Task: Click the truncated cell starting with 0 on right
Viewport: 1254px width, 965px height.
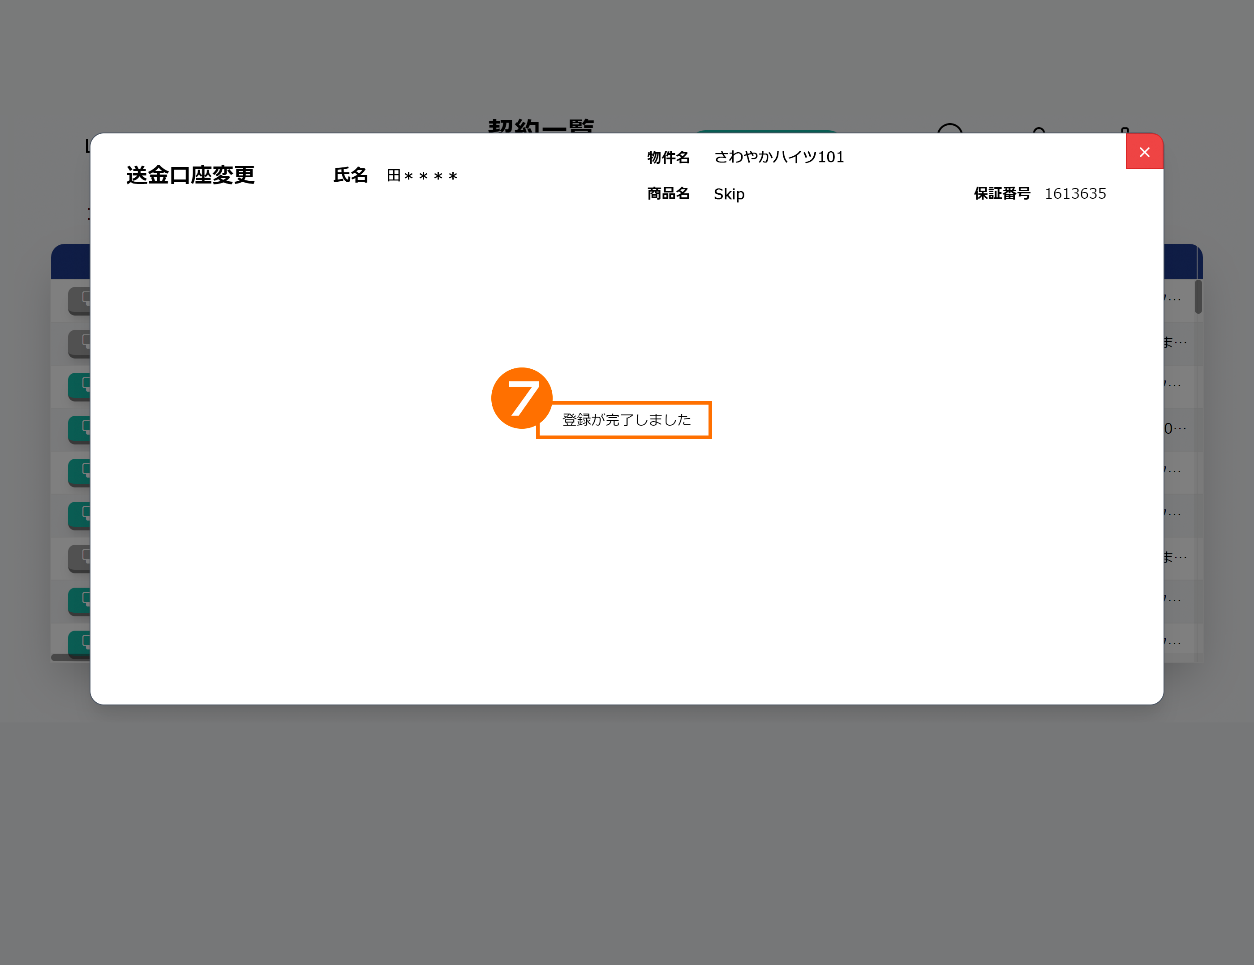Action: (x=1175, y=429)
